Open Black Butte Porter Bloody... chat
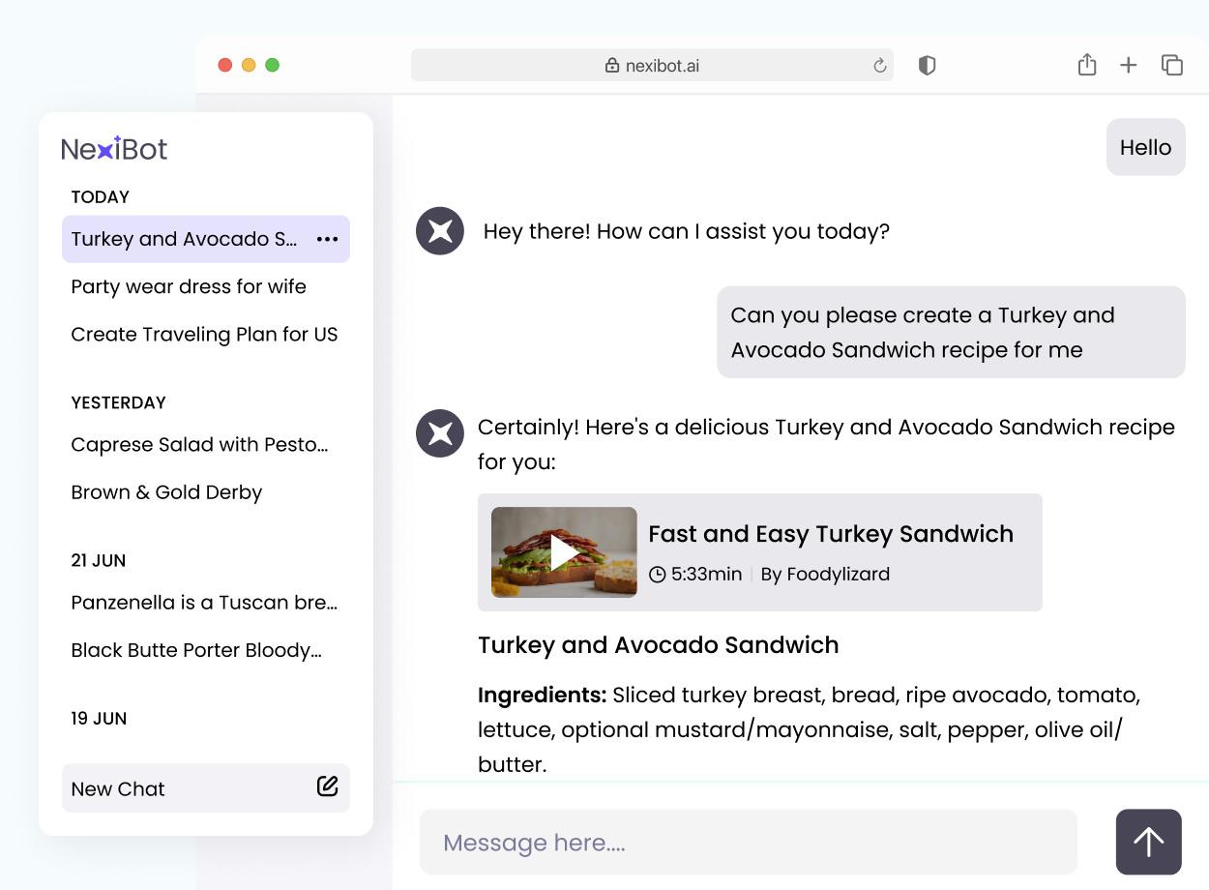Viewport: 1209px width, 890px height. pos(196,650)
